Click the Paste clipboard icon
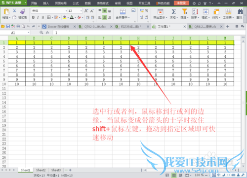Image resolution: width=247 pixels, height=178 pixels. [x=6, y=11]
